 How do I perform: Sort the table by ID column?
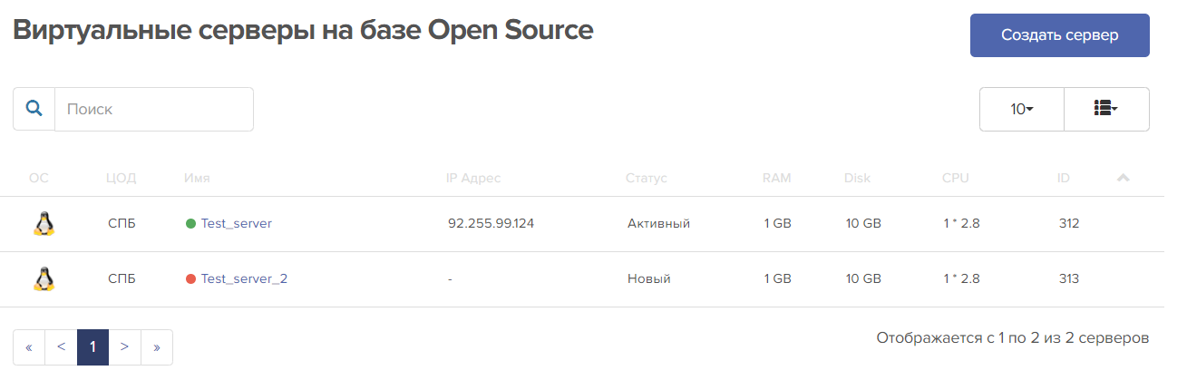pos(1064,178)
